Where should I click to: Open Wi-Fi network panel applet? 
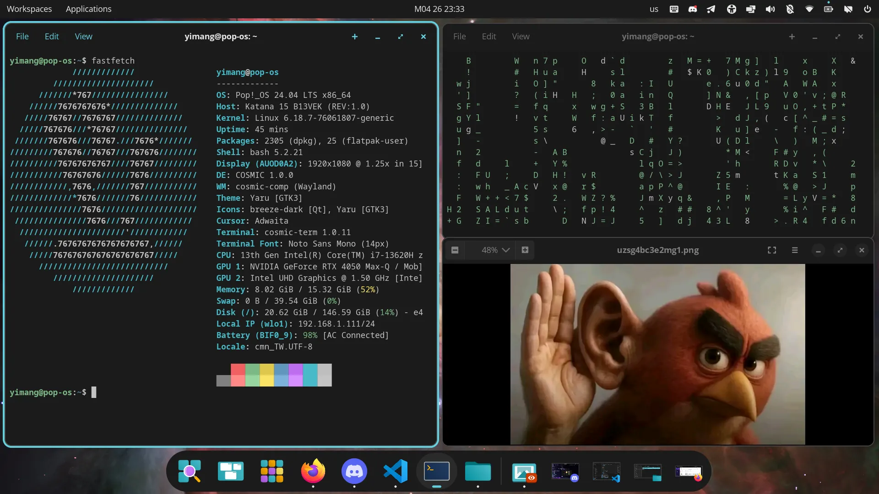[x=809, y=9]
